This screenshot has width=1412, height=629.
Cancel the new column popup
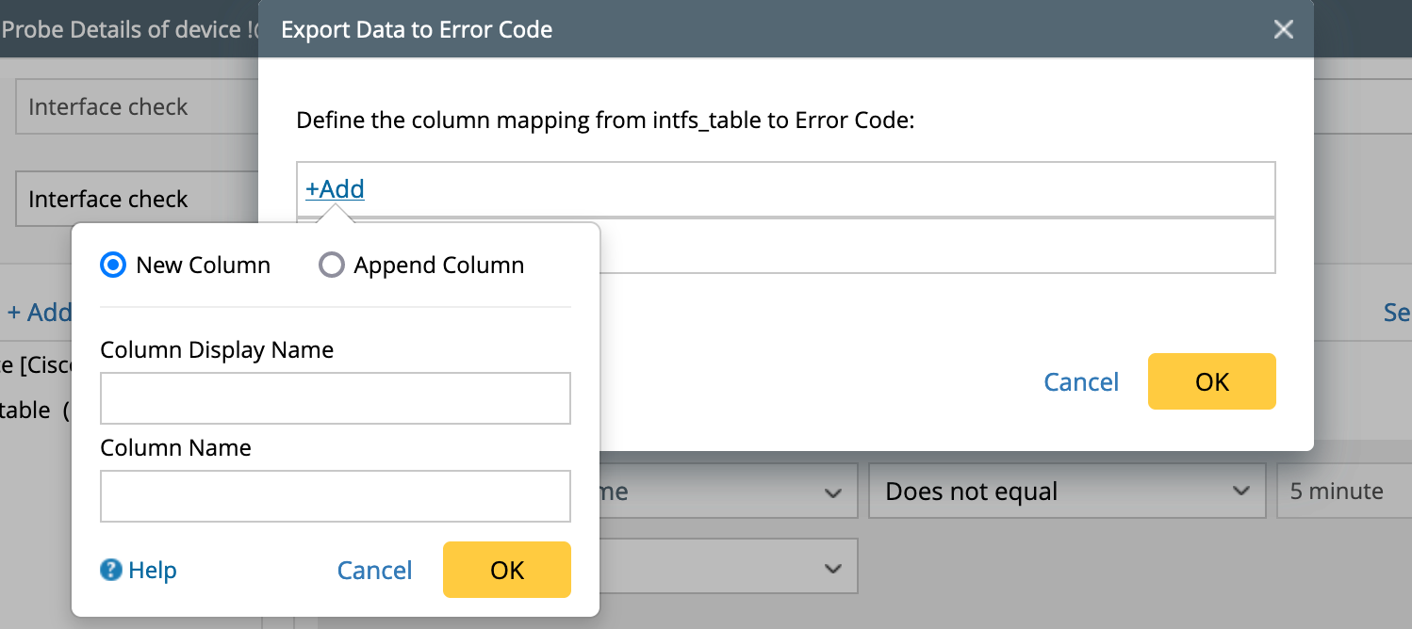(x=374, y=570)
